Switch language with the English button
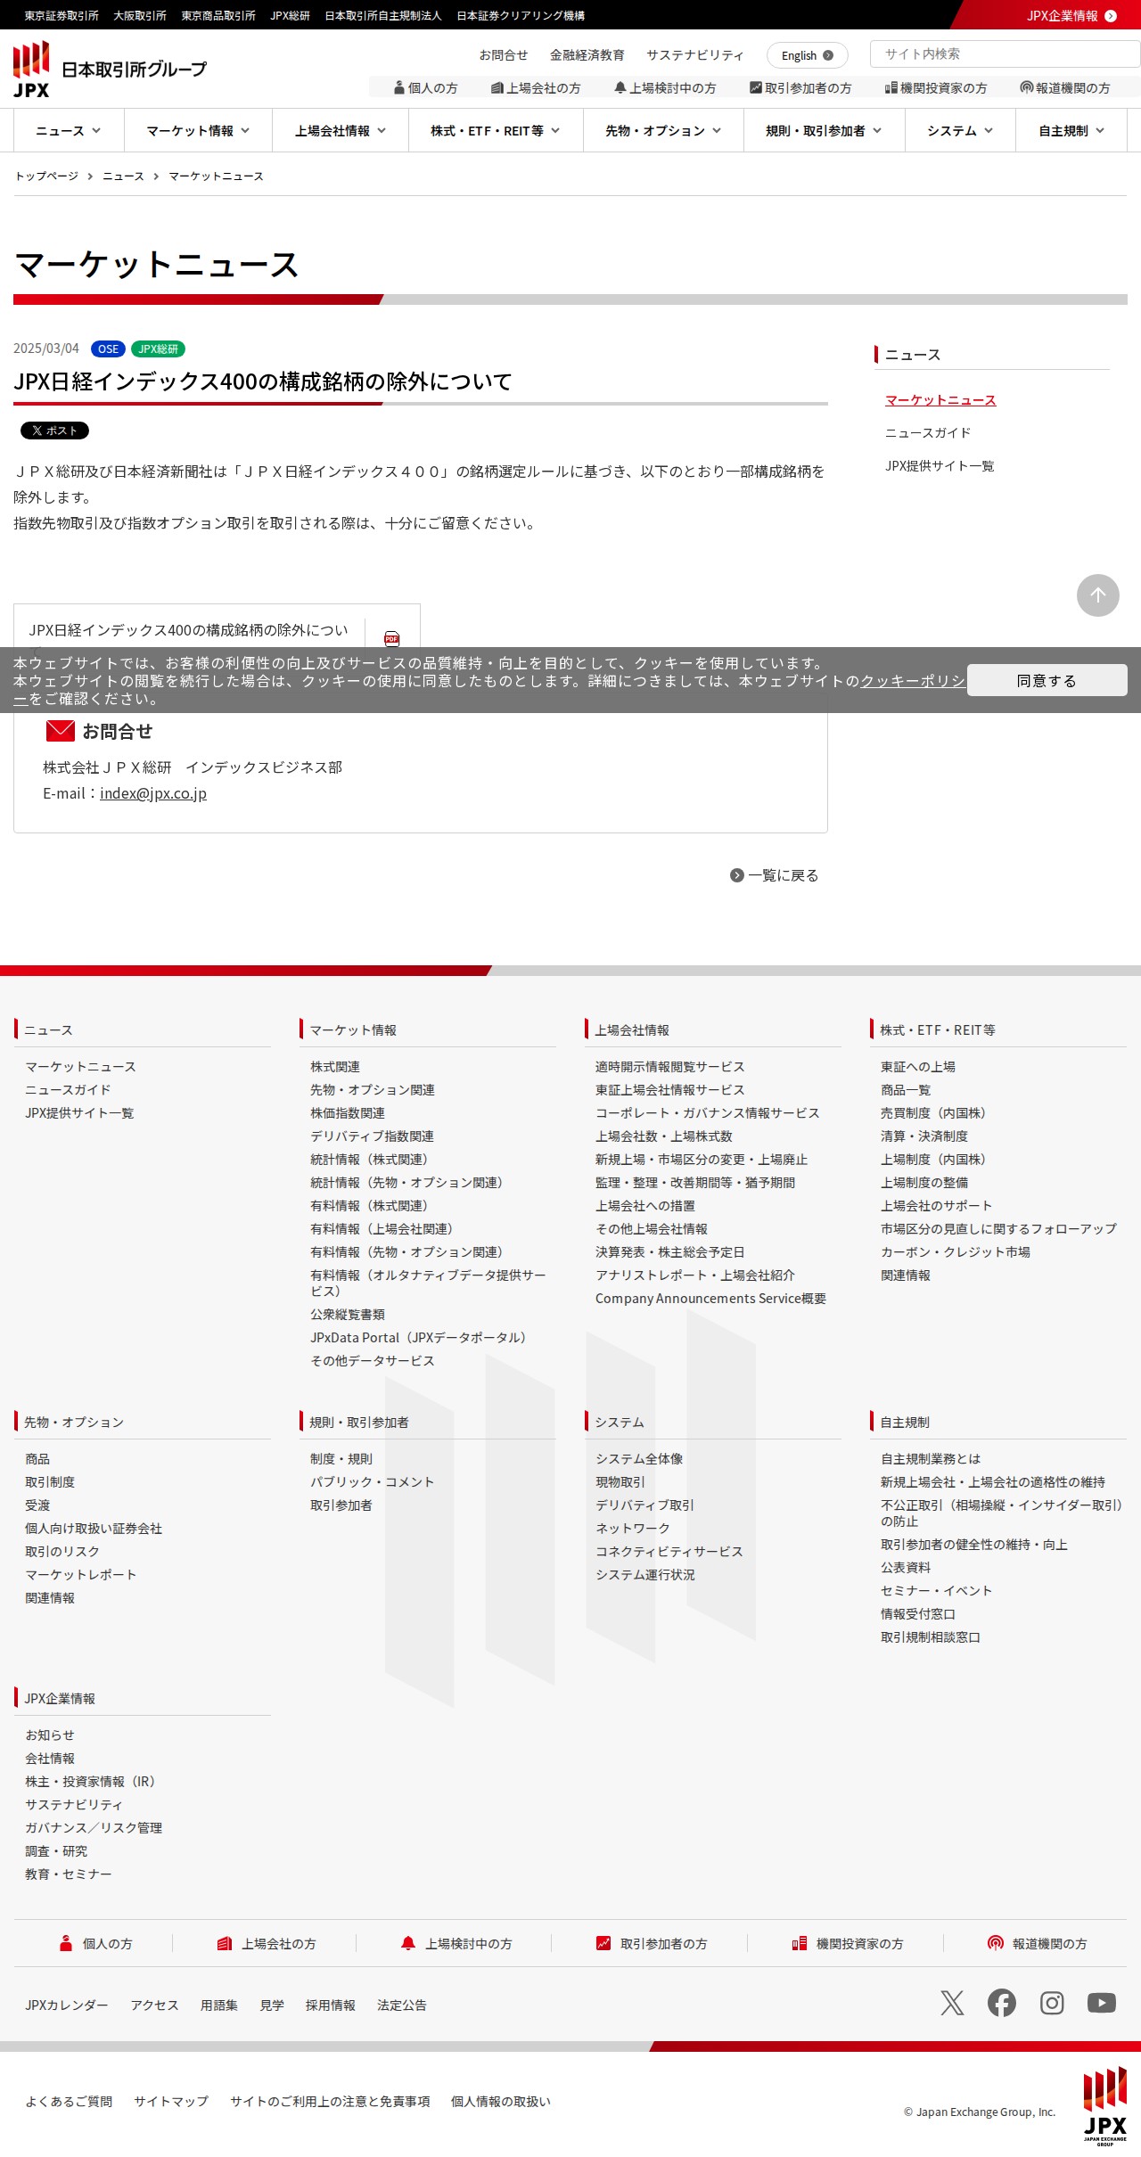 pos(808,55)
